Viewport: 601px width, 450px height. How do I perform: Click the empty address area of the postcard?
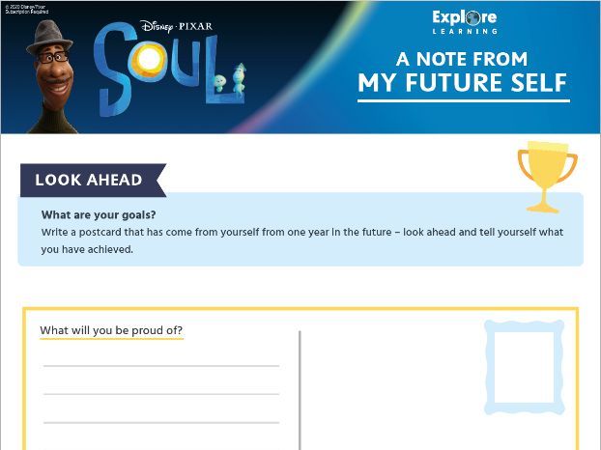click(x=391, y=387)
